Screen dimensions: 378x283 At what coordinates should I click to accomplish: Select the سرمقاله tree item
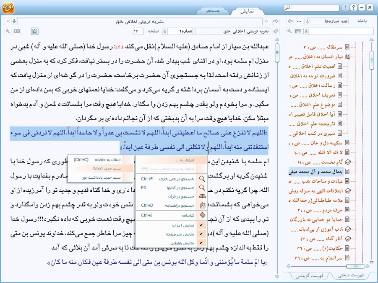click(x=323, y=47)
